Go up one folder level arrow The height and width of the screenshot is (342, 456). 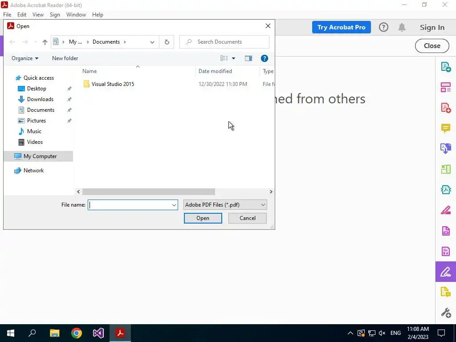pos(45,42)
